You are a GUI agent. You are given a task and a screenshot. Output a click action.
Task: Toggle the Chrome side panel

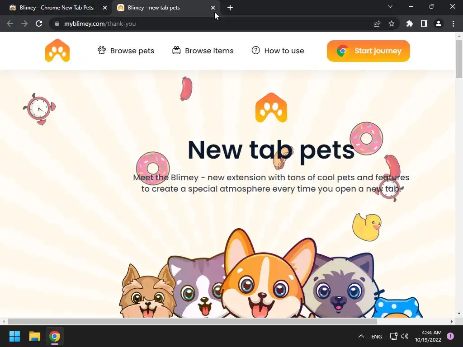coord(424,23)
